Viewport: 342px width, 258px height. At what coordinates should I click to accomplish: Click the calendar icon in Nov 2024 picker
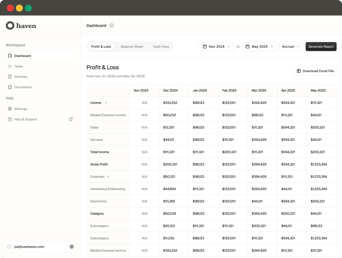205,47
